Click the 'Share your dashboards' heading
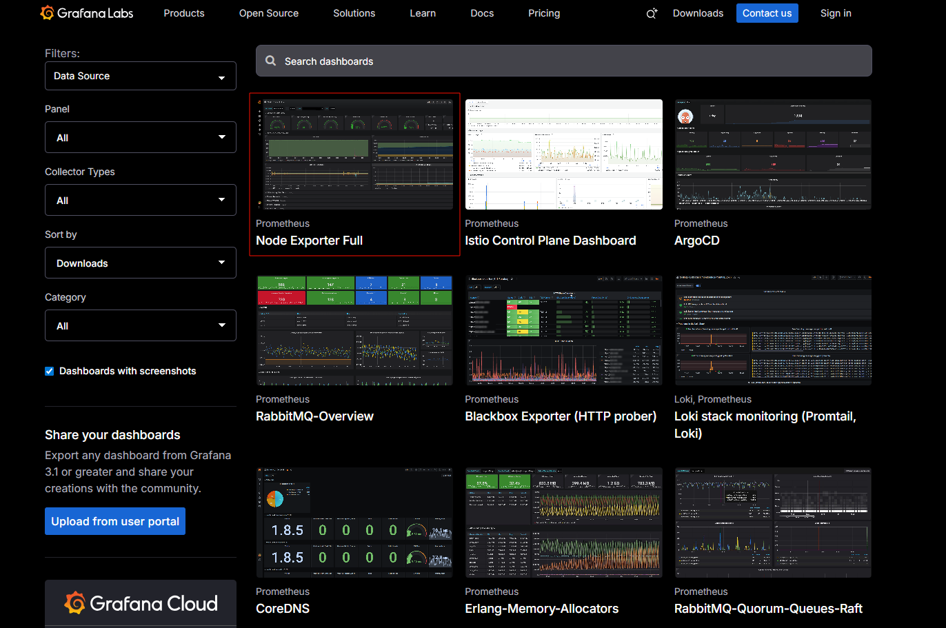The width and height of the screenshot is (946, 628). (112, 435)
